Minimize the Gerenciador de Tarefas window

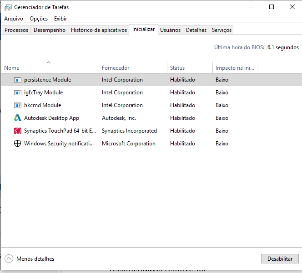tap(251, 7)
